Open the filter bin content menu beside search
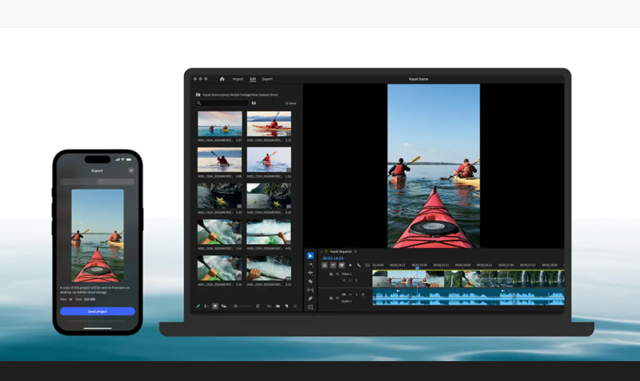640x381 pixels. coord(254,102)
